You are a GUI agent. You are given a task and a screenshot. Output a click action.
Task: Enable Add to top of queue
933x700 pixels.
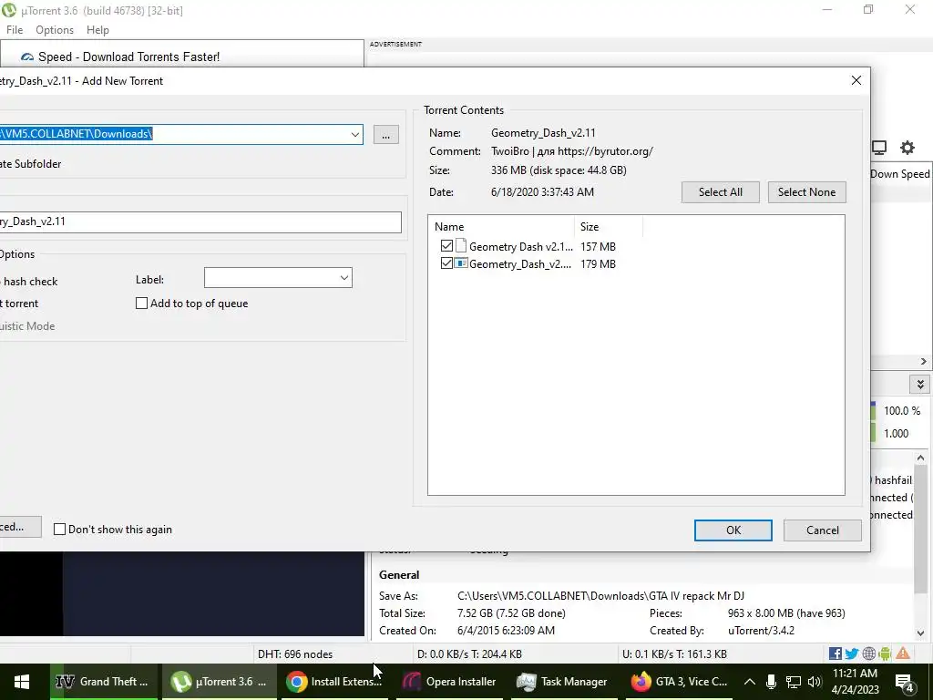(x=141, y=303)
